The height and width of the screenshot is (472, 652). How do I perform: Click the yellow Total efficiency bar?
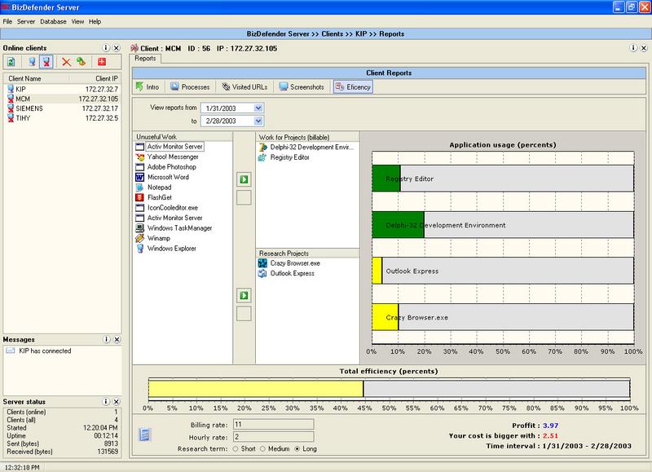pyautogui.click(x=256, y=389)
